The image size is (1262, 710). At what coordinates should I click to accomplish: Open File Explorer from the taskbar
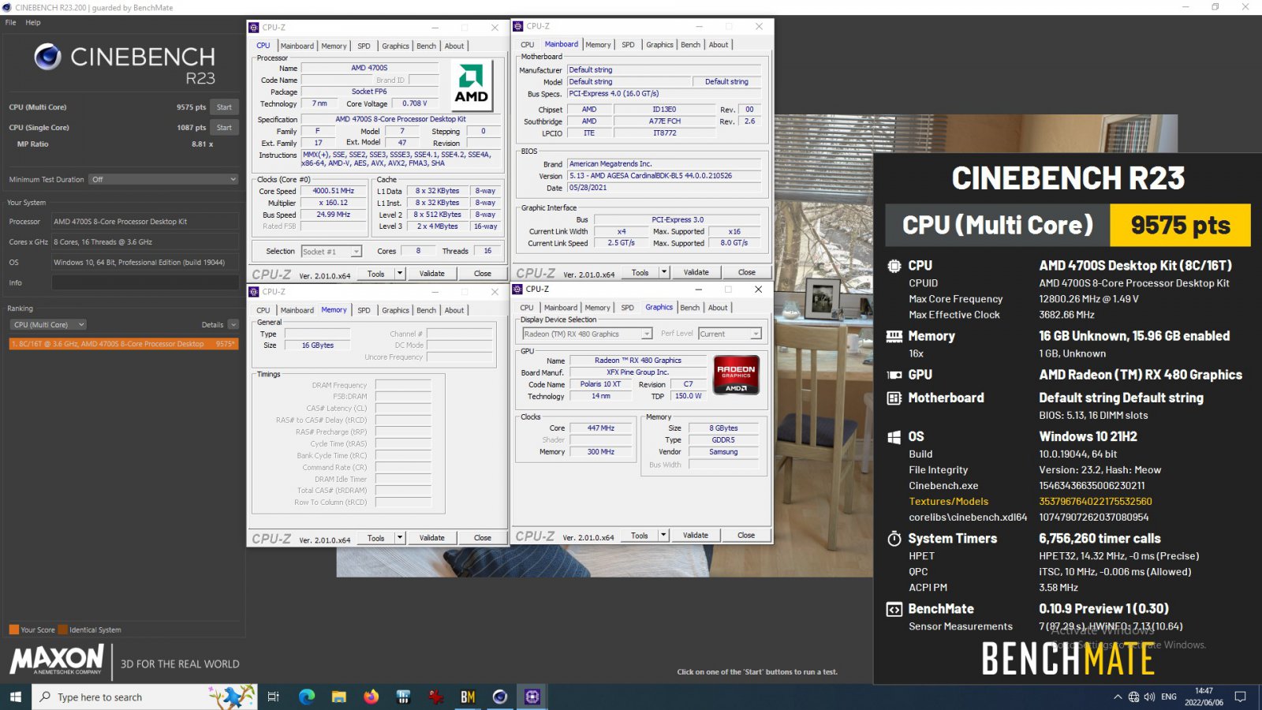[339, 697]
